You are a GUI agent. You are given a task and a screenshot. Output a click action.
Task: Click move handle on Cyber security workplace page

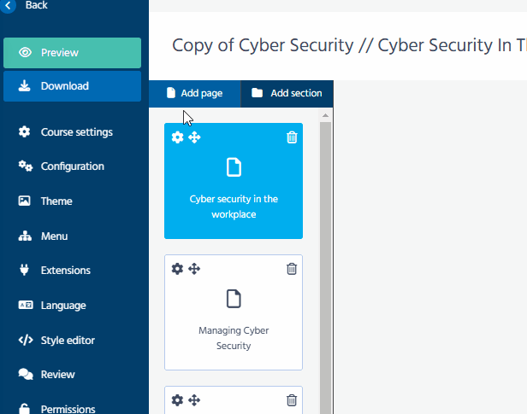[194, 137]
